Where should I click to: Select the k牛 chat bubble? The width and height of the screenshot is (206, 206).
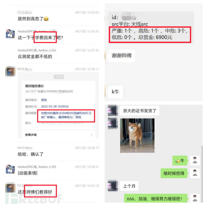pyautogui.click(x=115, y=92)
